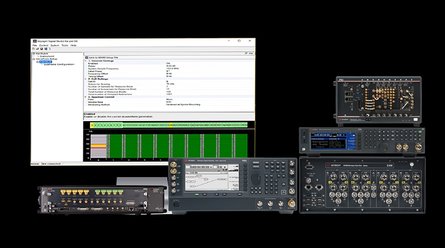Click the Save to 89600 Setup File icon
The width and height of the screenshot is (445, 248).
(x=86, y=57)
